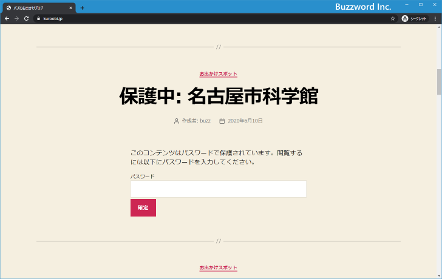Bookmark this page with the star icon
Screen dimensions: 442x279
[393, 19]
